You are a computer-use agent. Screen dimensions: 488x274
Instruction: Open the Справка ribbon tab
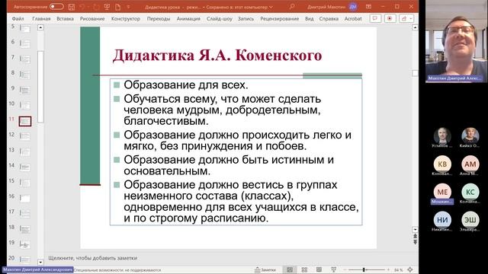(329, 18)
